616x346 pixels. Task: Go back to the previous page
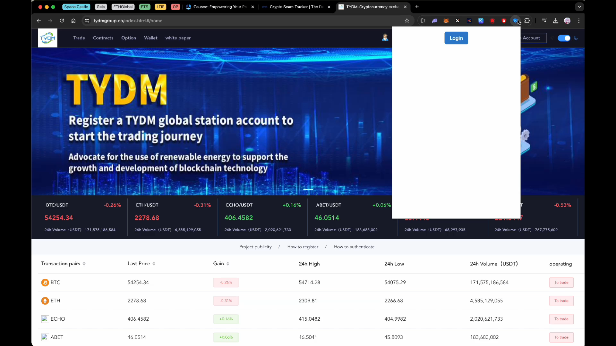(39, 21)
